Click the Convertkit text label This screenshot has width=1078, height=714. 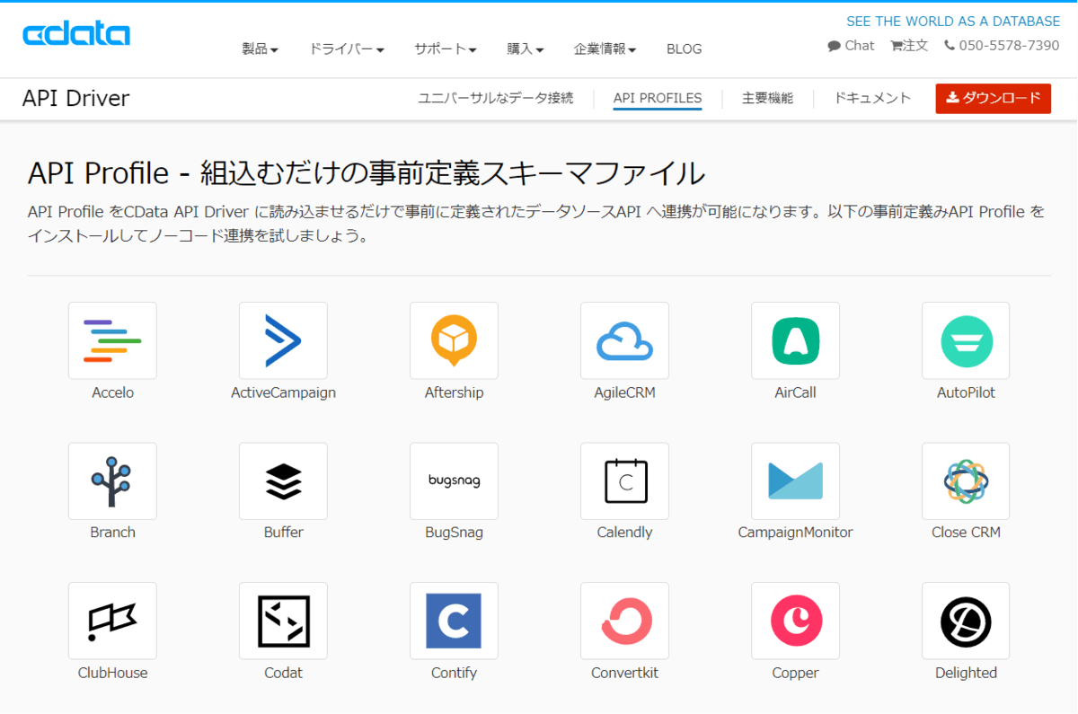point(624,673)
